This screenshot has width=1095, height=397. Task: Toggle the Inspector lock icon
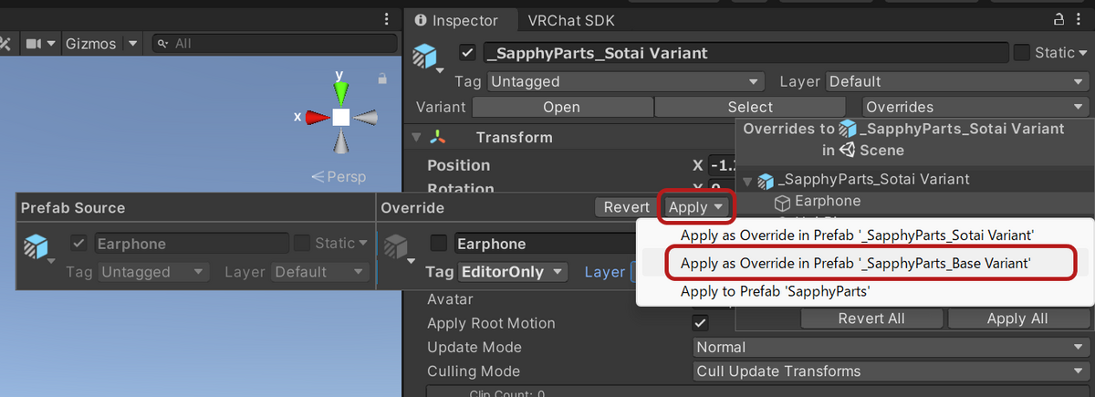pos(1058,20)
